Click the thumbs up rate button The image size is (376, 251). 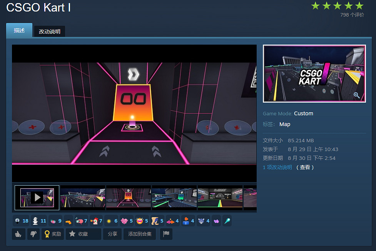point(18,234)
